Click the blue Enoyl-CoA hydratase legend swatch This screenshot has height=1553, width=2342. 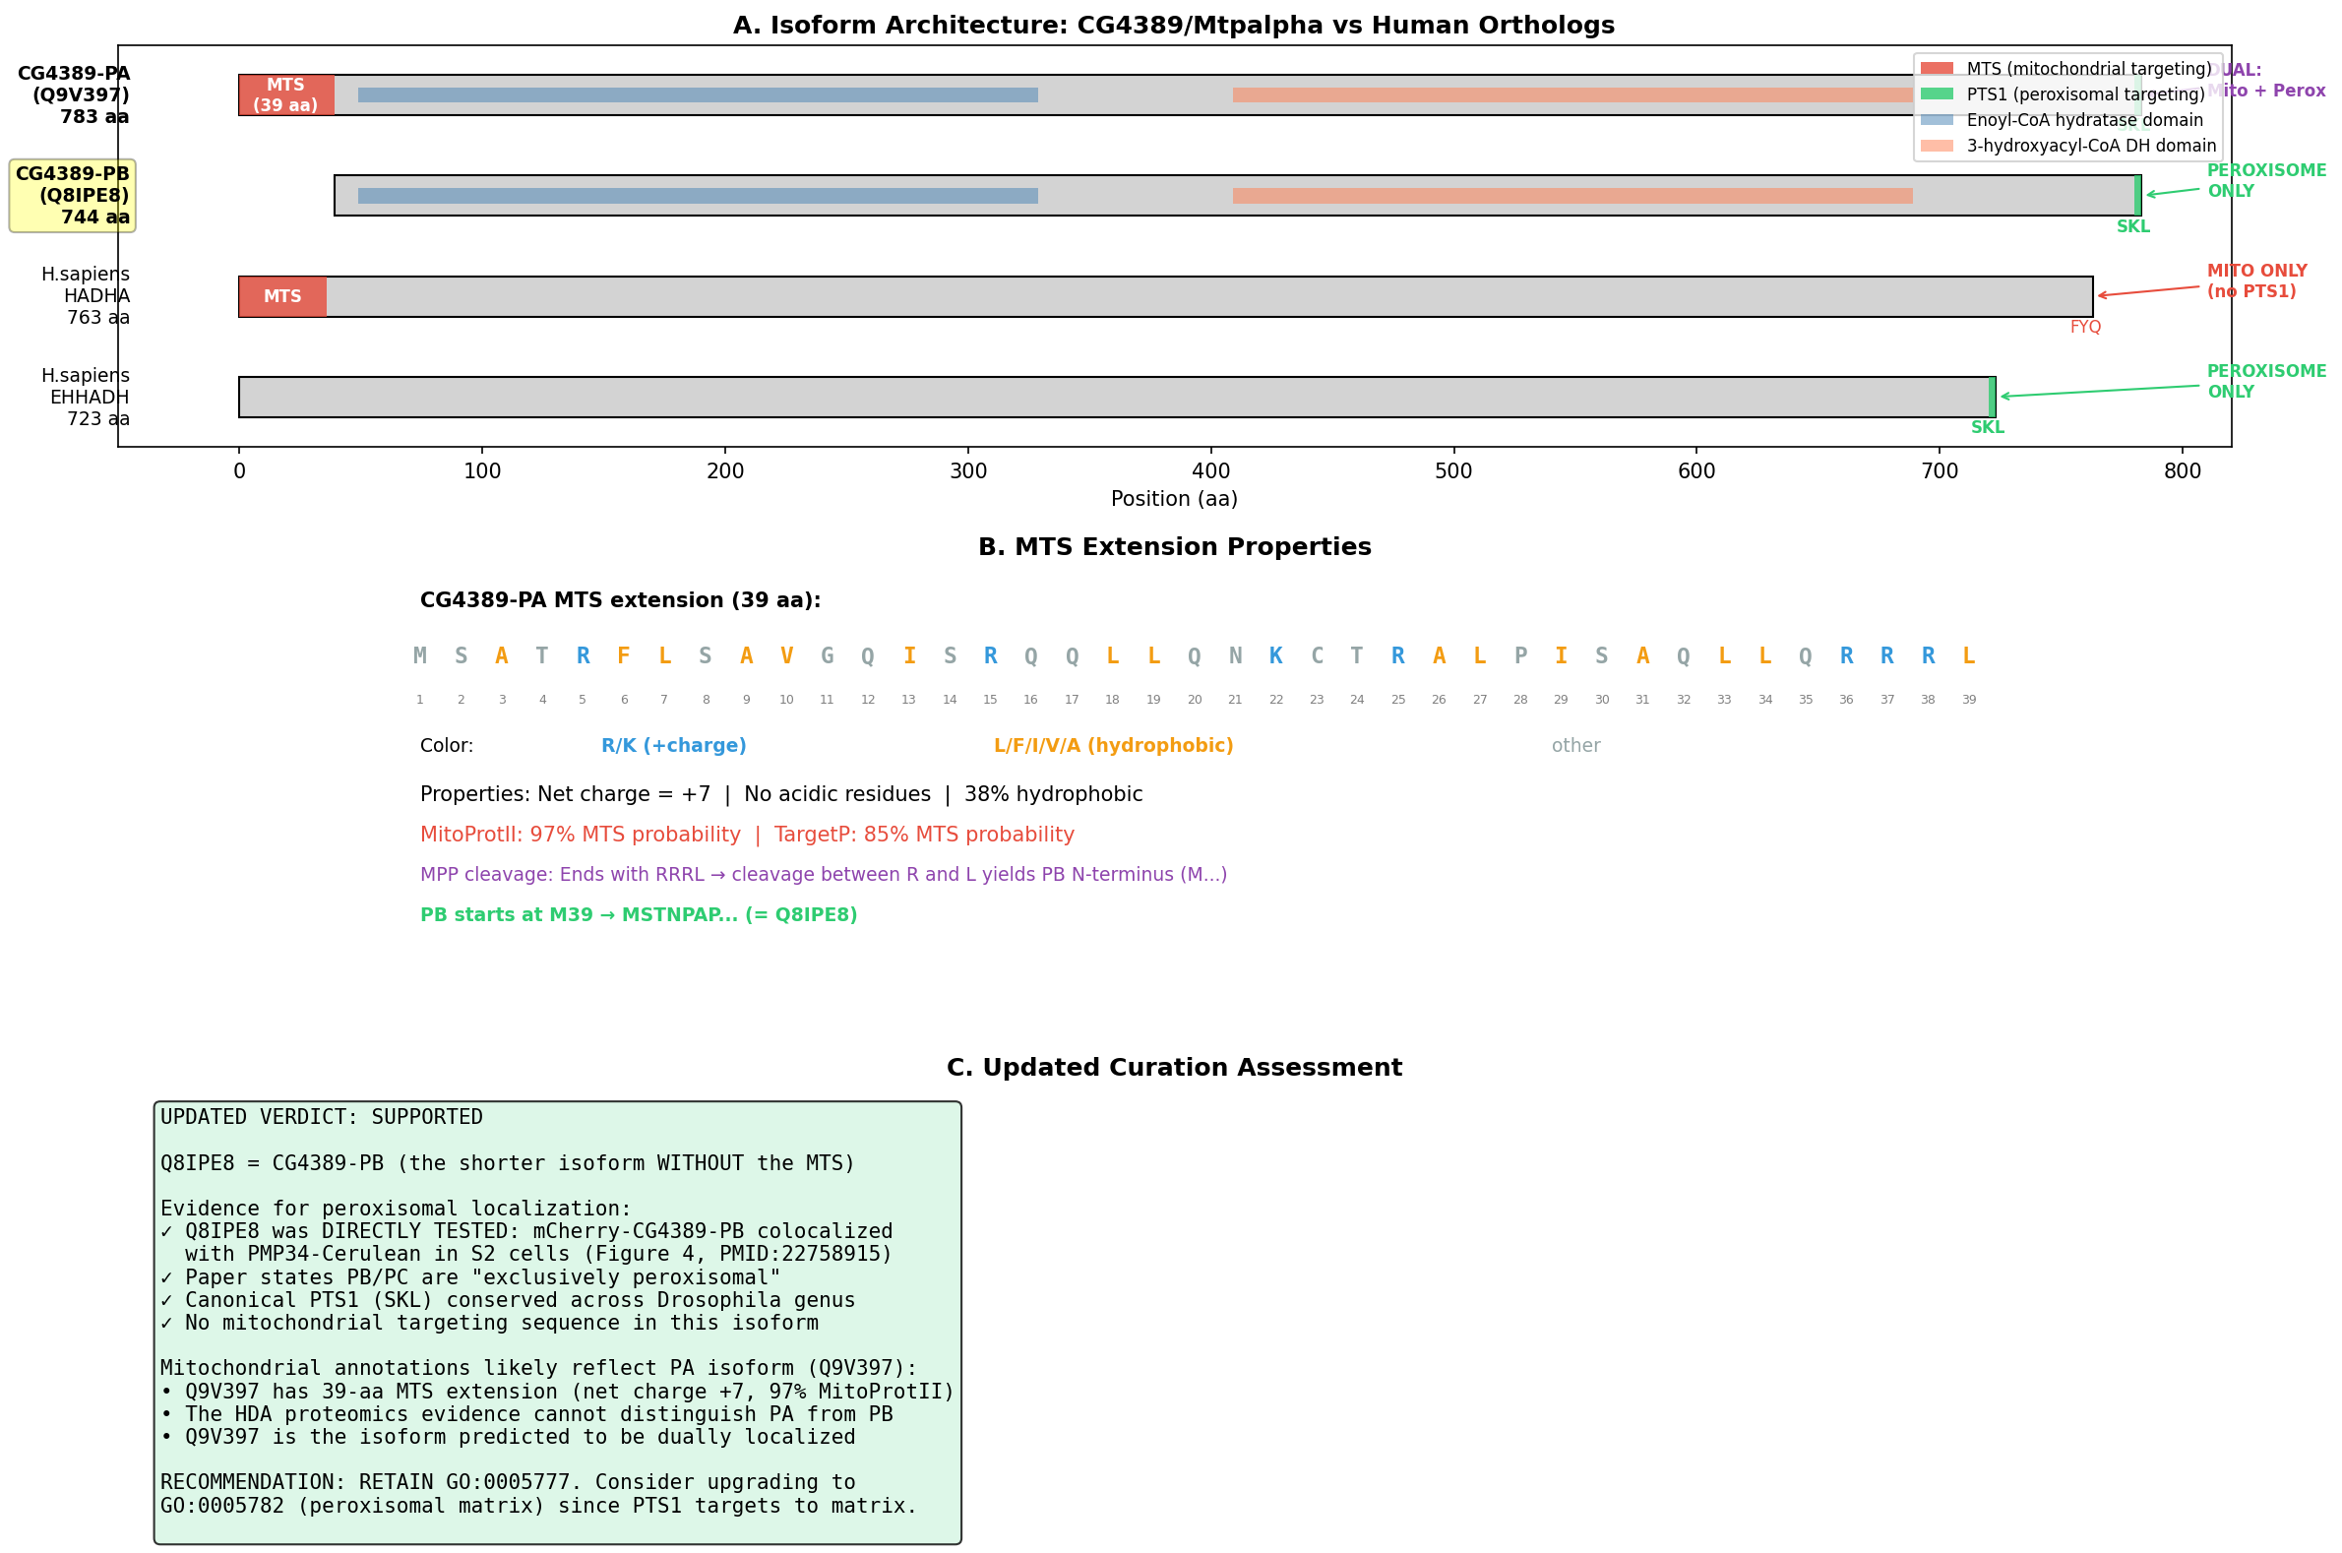1936,120
